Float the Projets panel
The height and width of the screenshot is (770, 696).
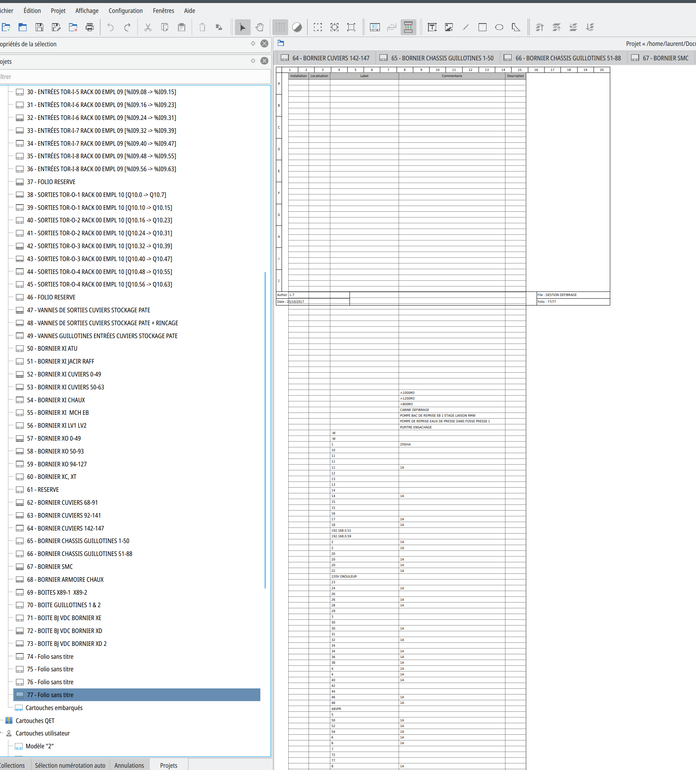(253, 61)
